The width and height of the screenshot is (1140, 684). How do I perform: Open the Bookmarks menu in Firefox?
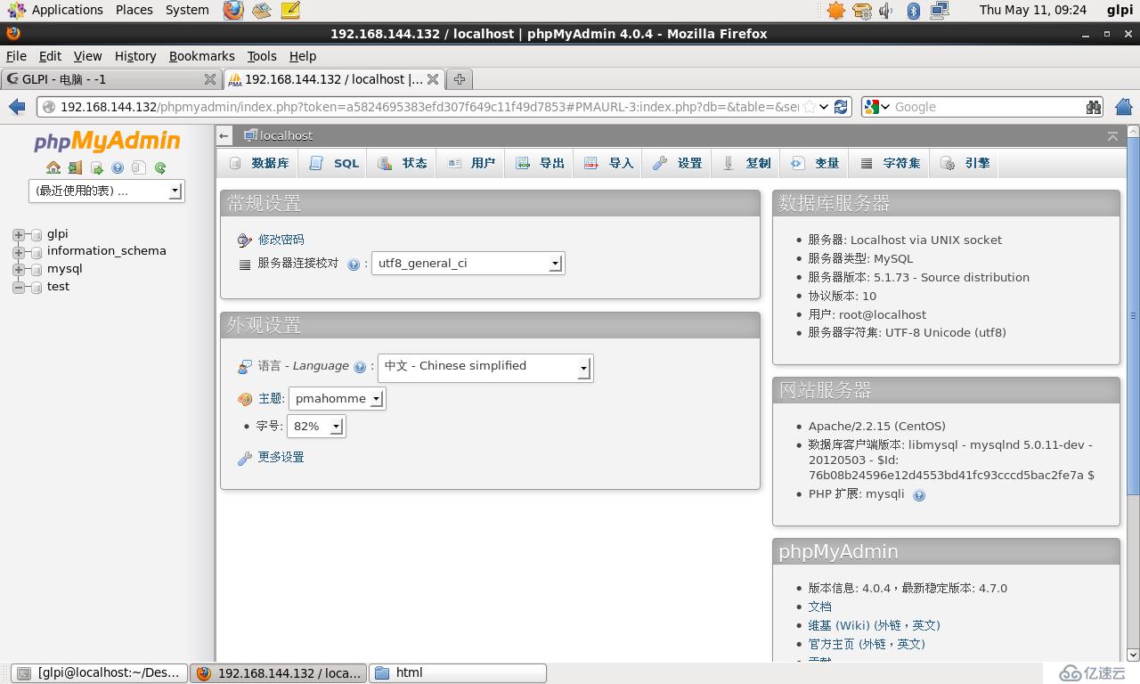201,56
